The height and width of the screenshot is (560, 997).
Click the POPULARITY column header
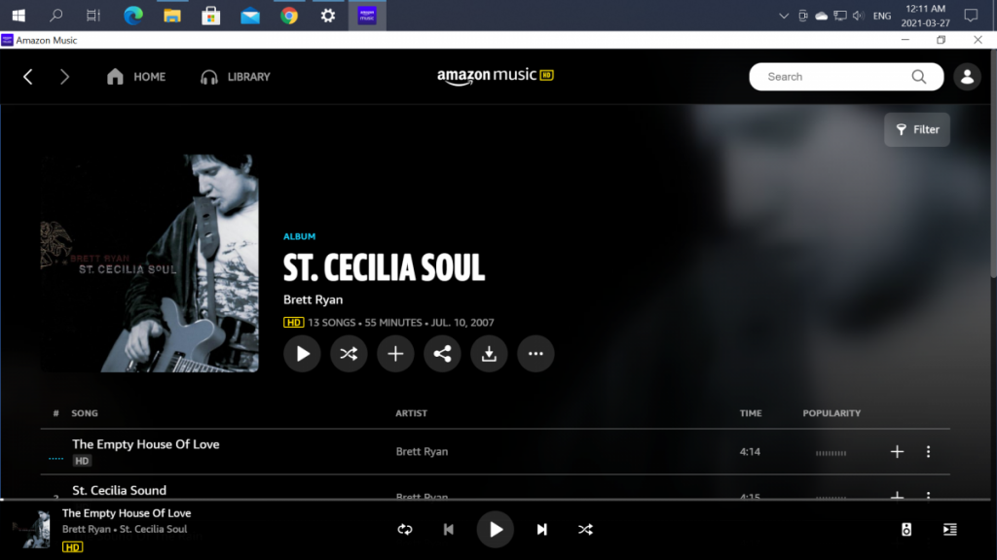831,413
